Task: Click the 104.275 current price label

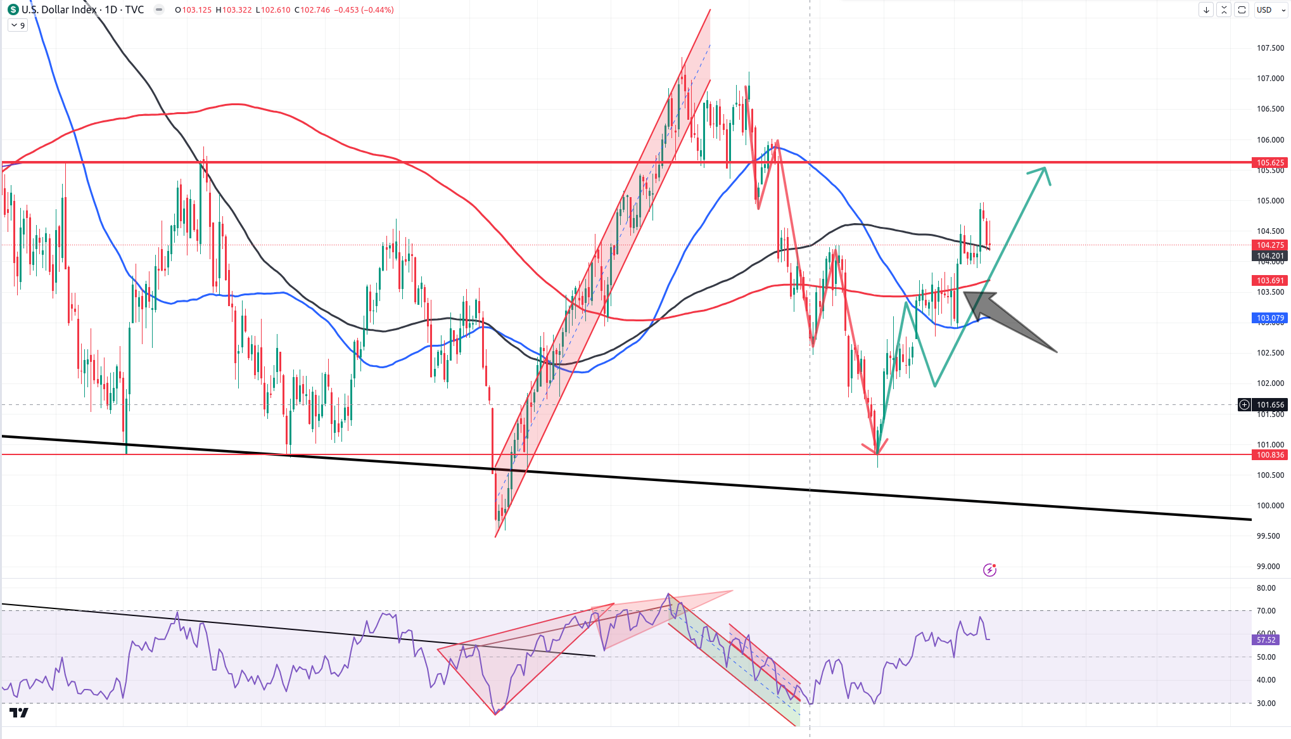Action: pyautogui.click(x=1270, y=245)
